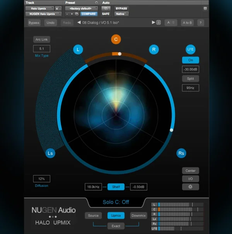Open the Native processing dropdown
232x234 pixels.
click(121, 14)
